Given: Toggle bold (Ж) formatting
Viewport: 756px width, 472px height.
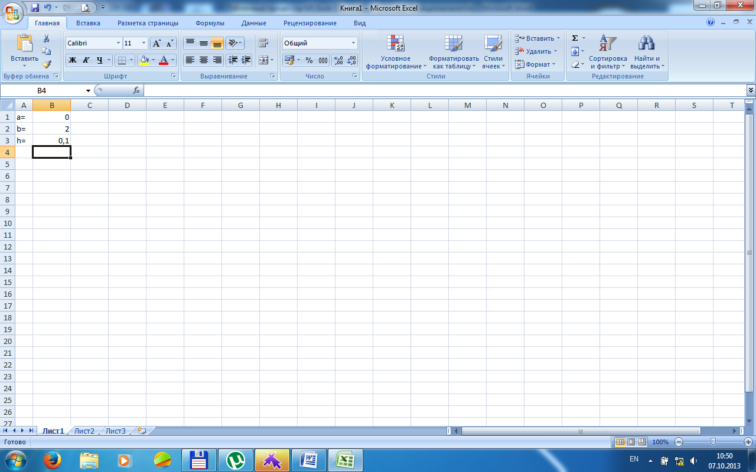Looking at the screenshot, I should [72, 60].
